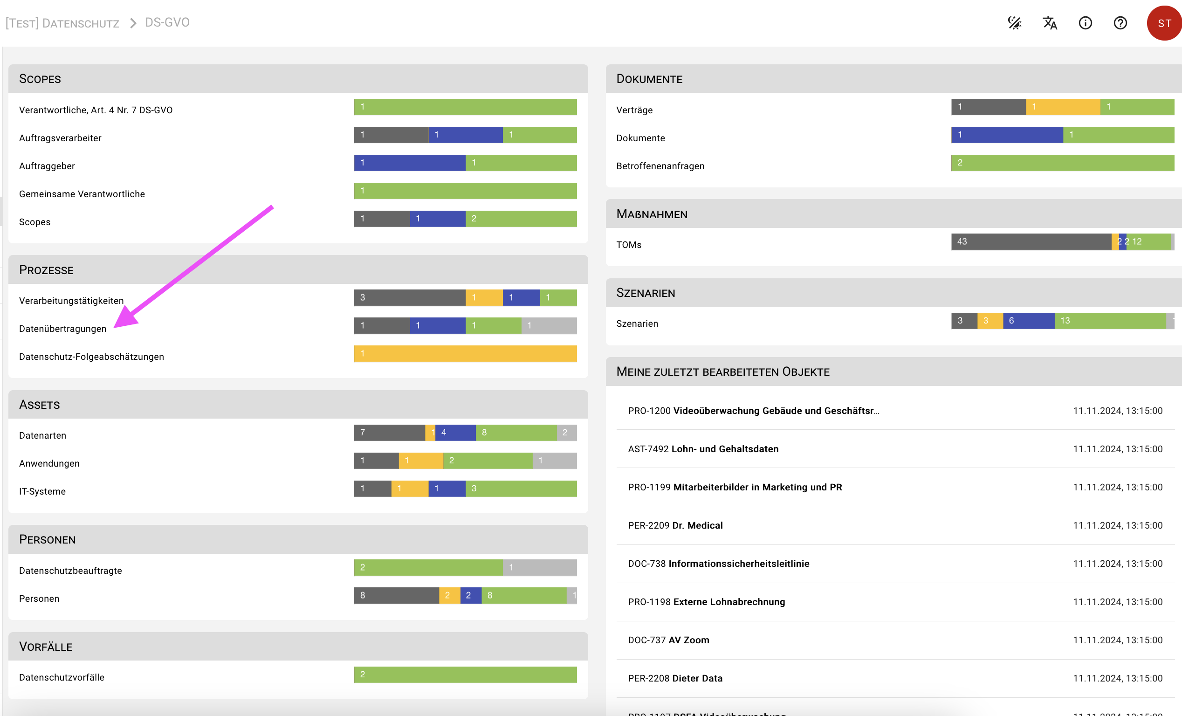Image resolution: width=1182 pixels, height=716 pixels.
Task: Click the info circle icon
Action: click(1085, 23)
